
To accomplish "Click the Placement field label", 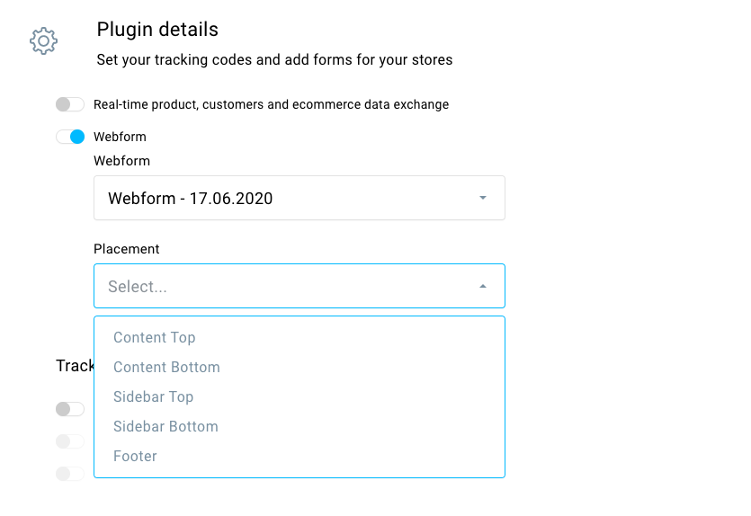I will [127, 249].
